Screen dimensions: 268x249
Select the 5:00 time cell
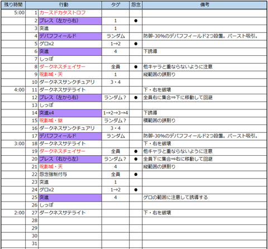tap(13, 13)
